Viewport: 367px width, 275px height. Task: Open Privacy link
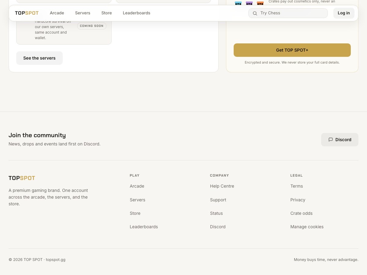click(x=298, y=200)
